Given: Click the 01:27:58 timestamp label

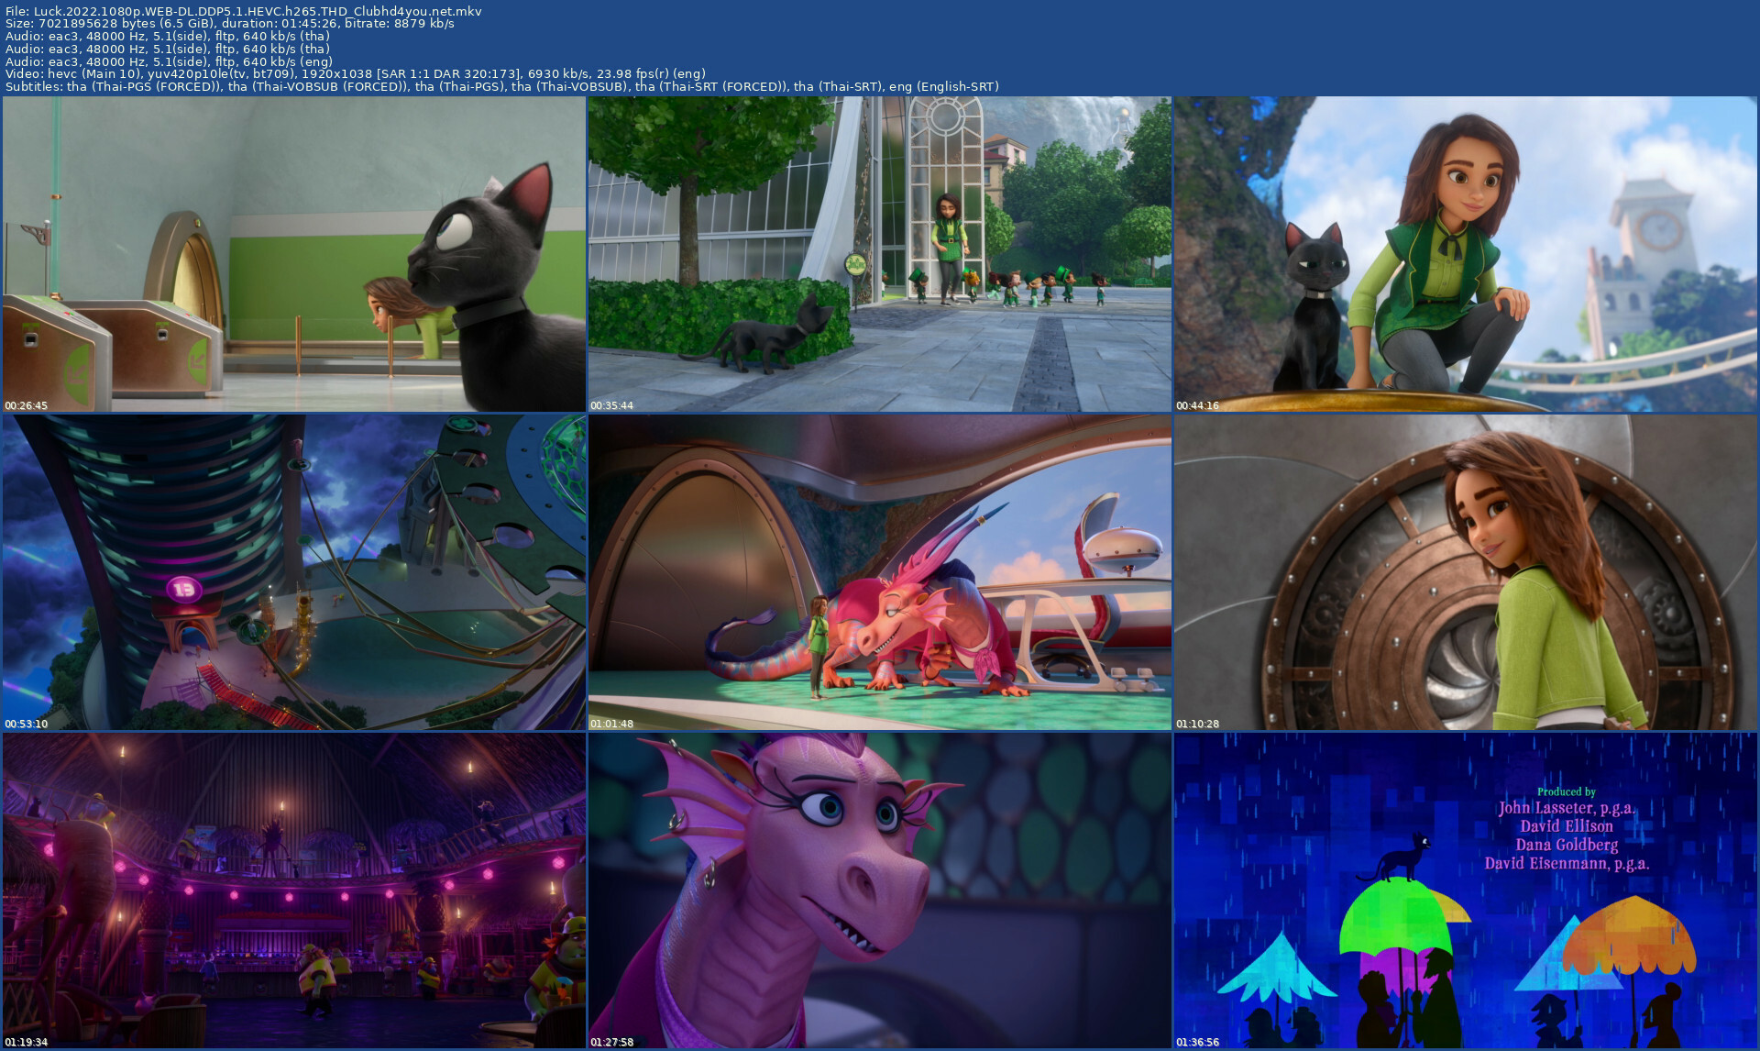Looking at the screenshot, I should (611, 1042).
